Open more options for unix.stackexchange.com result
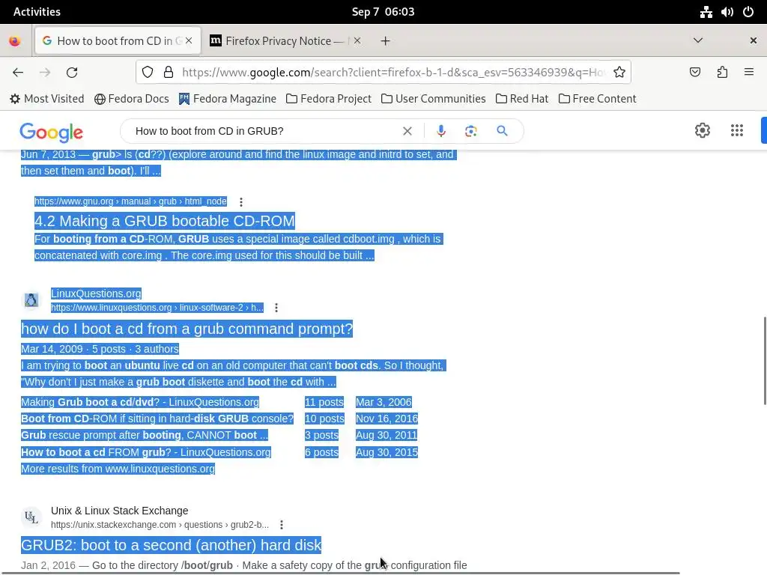This screenshot has height=575, width=767. click(282, 525)
